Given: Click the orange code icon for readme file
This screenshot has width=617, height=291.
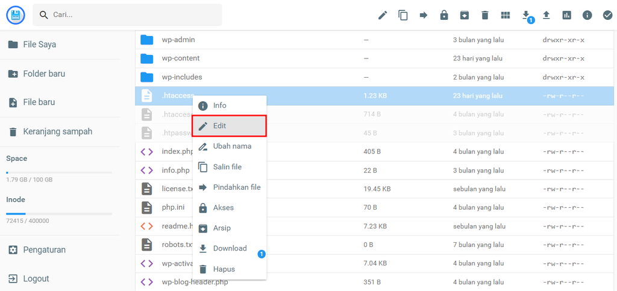Looking at the screenshot, I should (147, 226).
